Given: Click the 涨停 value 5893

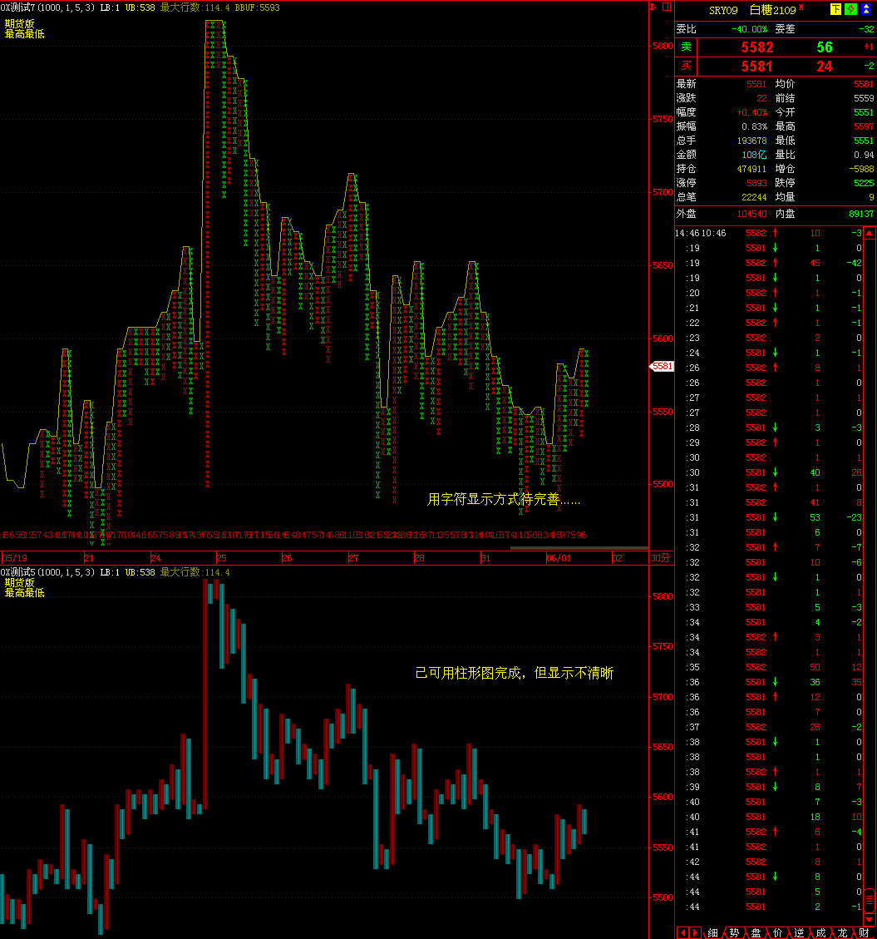Looking at the screenshot, I should tap(756, 183).
